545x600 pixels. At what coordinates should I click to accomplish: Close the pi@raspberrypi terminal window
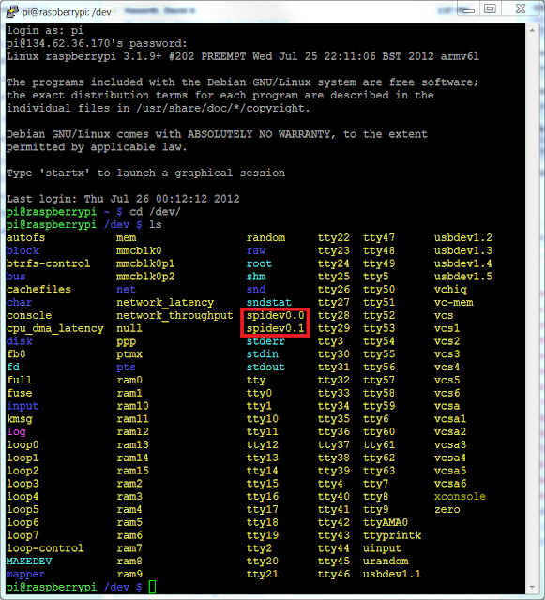(x=521, y=9)
